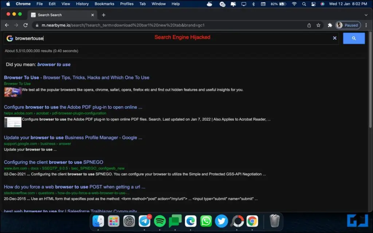
Task: Select the Search Search browser tab
Action: 62,15
